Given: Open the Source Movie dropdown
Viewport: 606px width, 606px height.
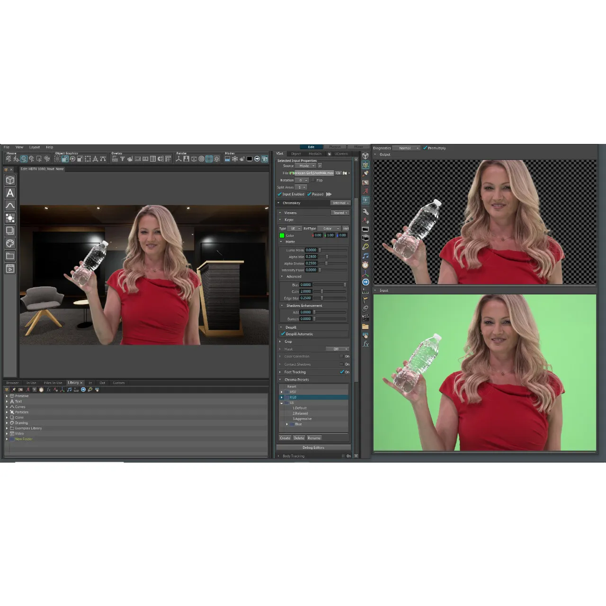Looking at the screenshot, I should pos(307,166).
